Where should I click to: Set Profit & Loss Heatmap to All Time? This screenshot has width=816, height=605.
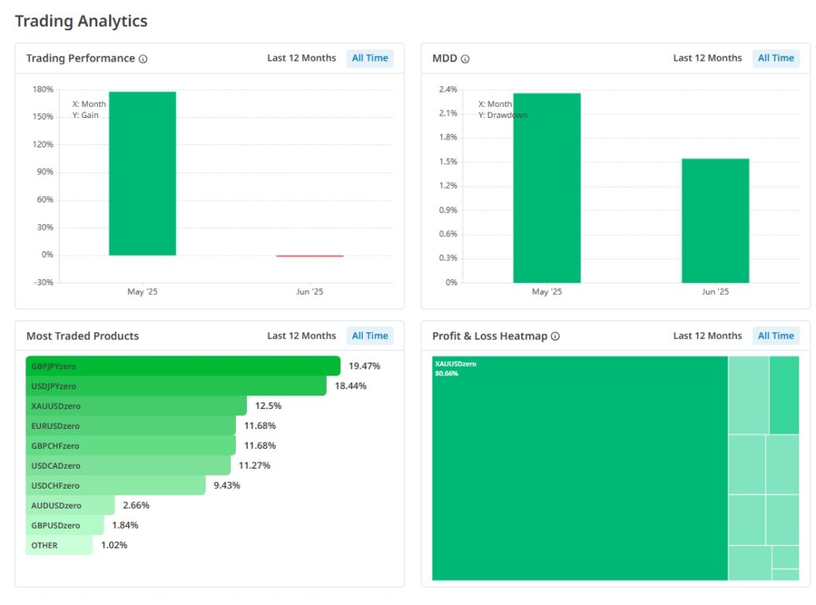(775, 336)
